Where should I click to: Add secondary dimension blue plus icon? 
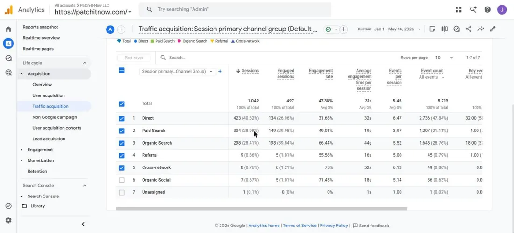(220, 71)
